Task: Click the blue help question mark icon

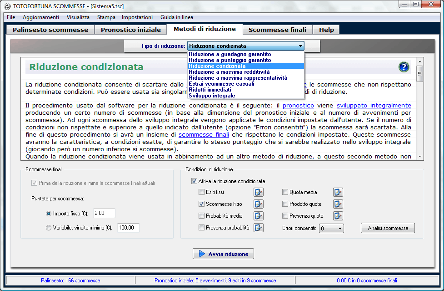Action: pos(404,67)
